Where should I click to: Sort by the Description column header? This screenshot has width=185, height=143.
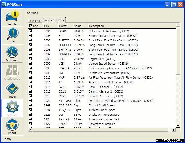coord(132,26)
